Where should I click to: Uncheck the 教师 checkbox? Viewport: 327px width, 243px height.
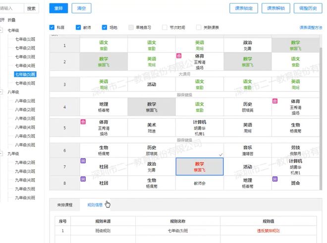click(78, 27)
